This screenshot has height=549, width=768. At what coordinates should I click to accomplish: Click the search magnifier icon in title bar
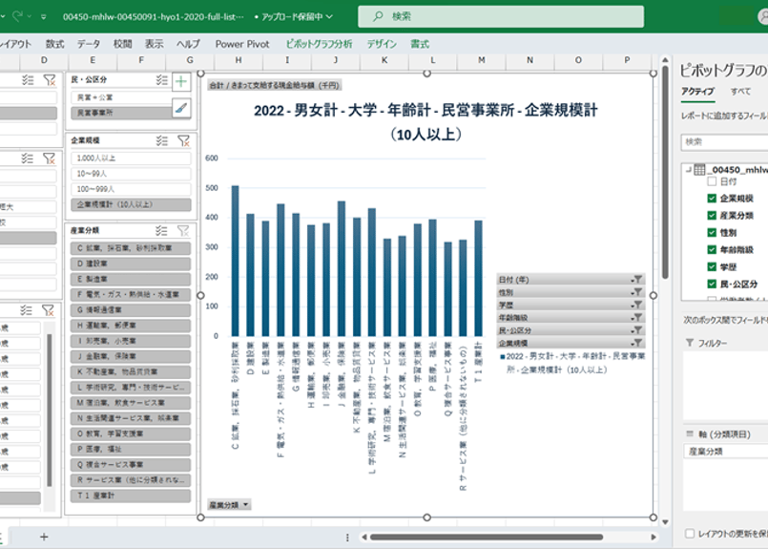tap(378, 16)
